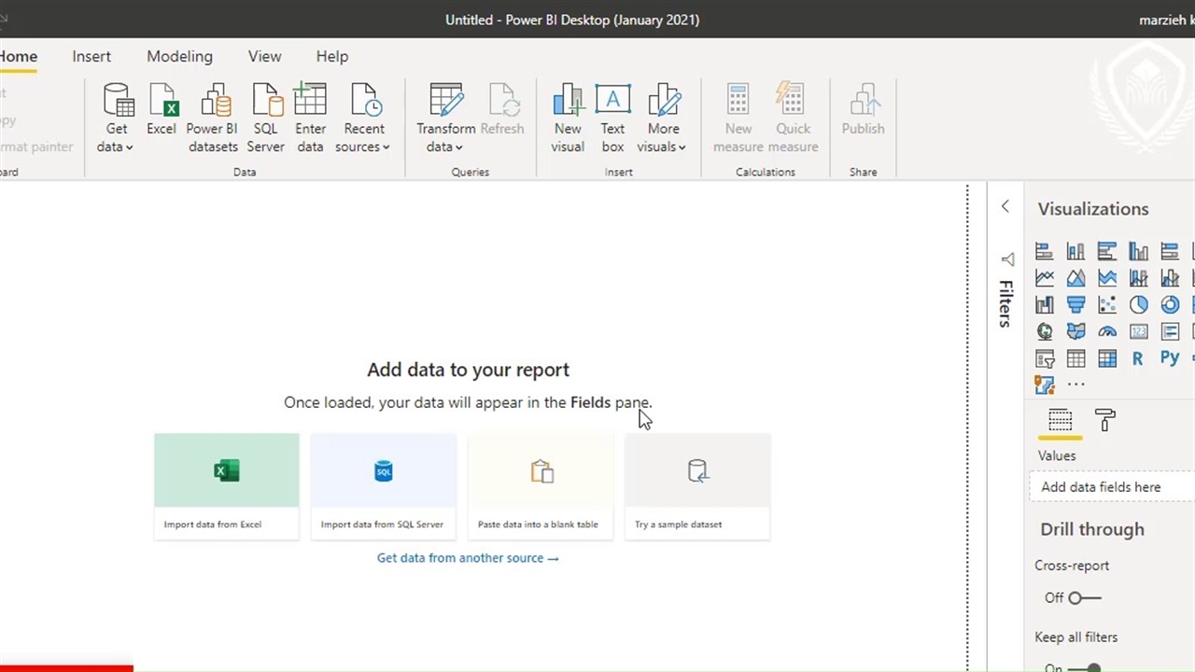1195x672 pixels.
Task: Add a funnel chart visual
Action: (x=1075, y=305)
